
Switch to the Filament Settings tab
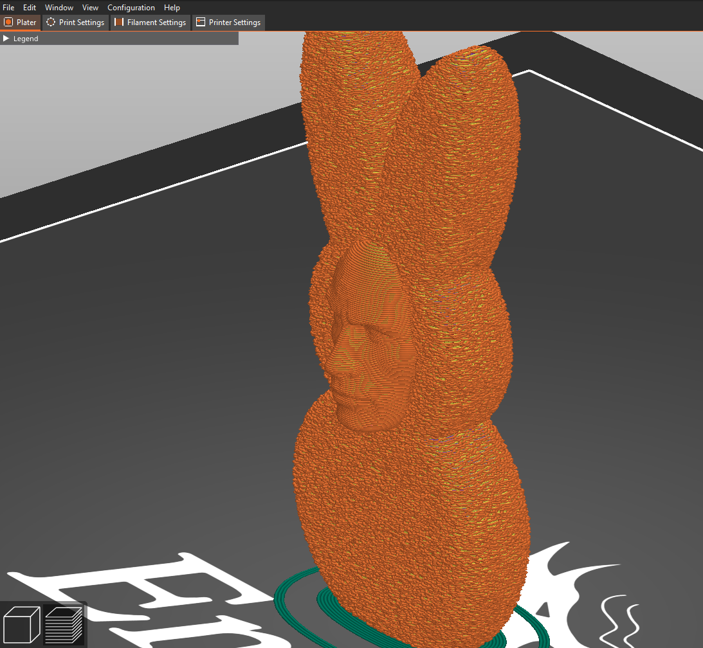(x=151, y=22)
